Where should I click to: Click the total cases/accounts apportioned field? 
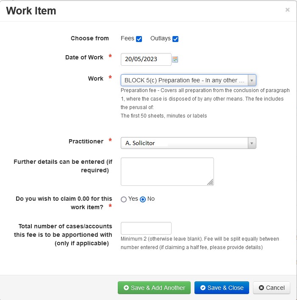point(146,228)
